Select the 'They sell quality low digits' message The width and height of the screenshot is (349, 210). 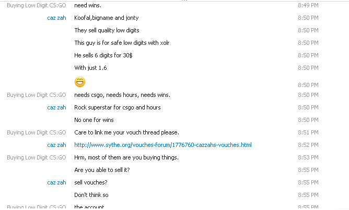[107, 30]
